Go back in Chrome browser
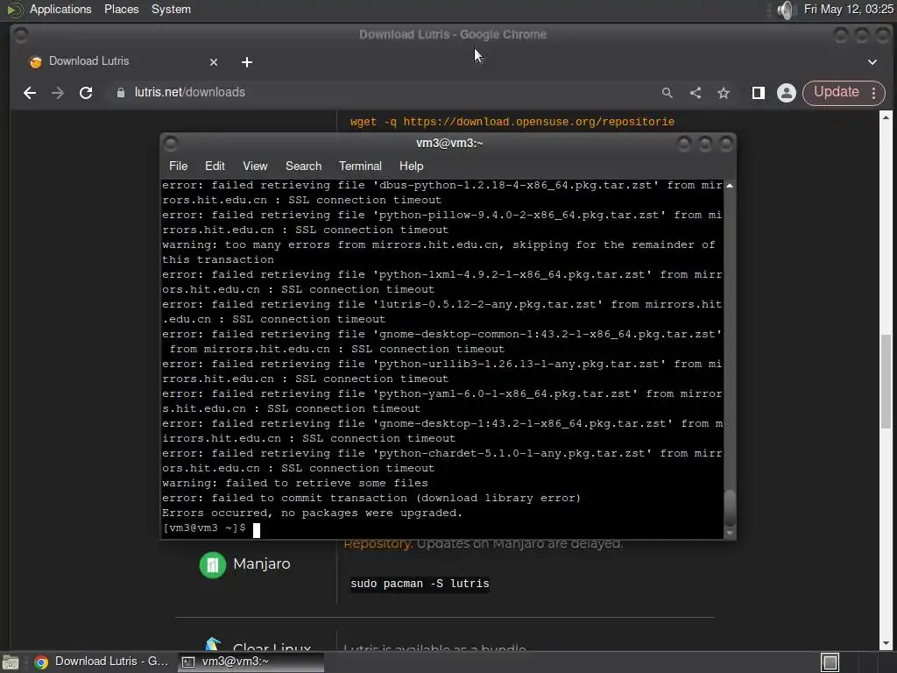Viewport: 897px width, 673px height. click(x=30, y=93)
